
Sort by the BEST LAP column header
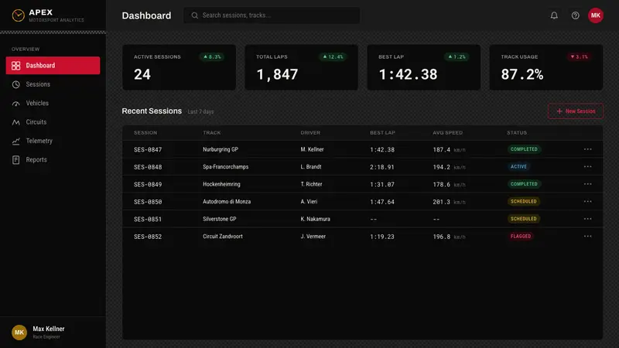[x=382, y=132]
